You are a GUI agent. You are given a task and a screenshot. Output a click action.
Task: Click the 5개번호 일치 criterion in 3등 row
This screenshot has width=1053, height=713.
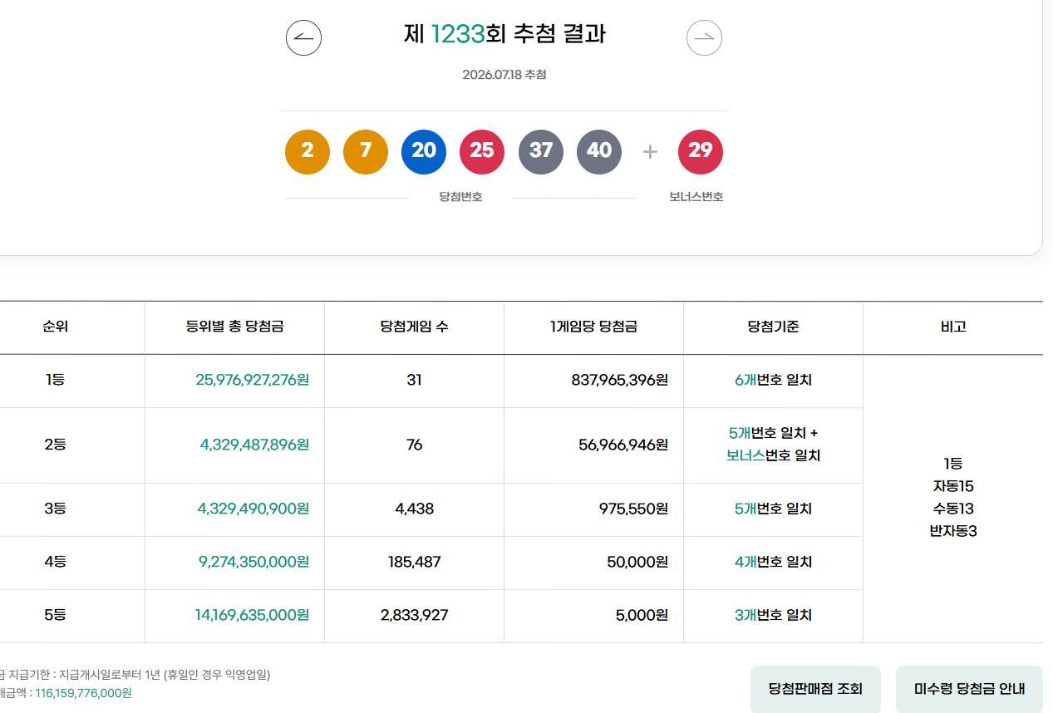point(773,509)
